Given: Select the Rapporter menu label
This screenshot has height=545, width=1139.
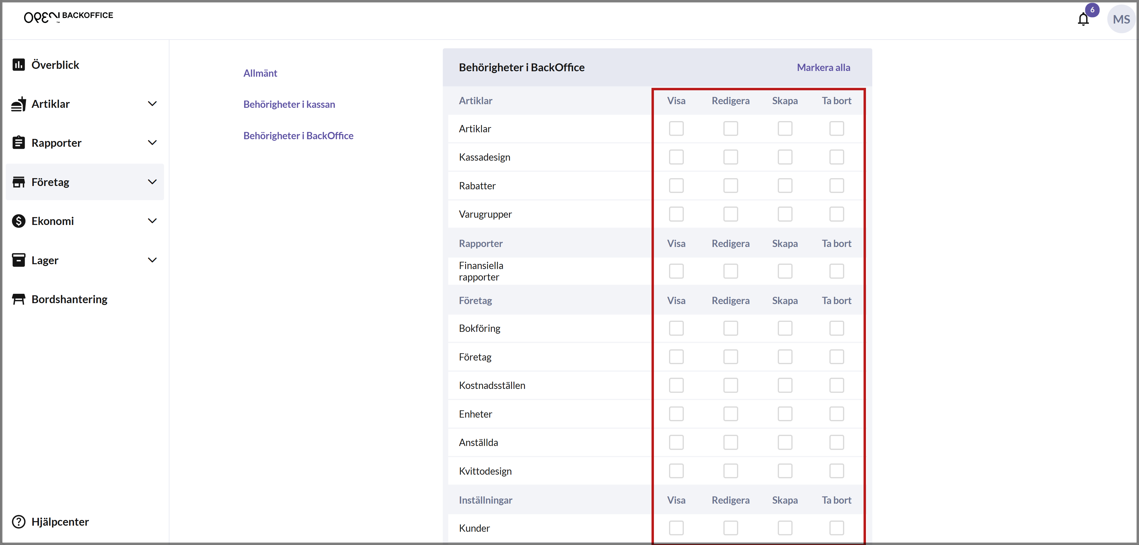Looking at the screenshot, I should point(56,143).
